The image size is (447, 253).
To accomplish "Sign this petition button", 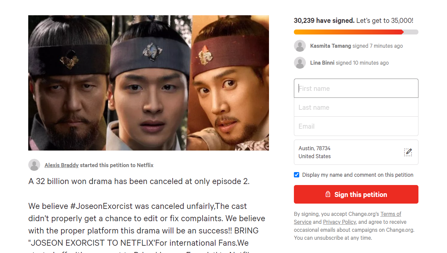I will [356, 194].
